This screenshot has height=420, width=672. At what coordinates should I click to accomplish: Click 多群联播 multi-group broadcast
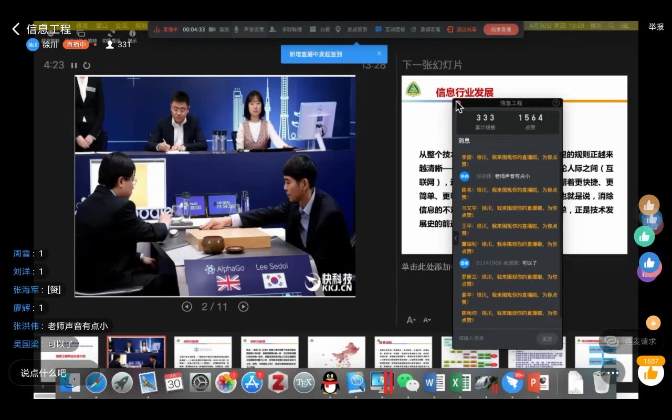pyautogui.click(x=287, y=29)
